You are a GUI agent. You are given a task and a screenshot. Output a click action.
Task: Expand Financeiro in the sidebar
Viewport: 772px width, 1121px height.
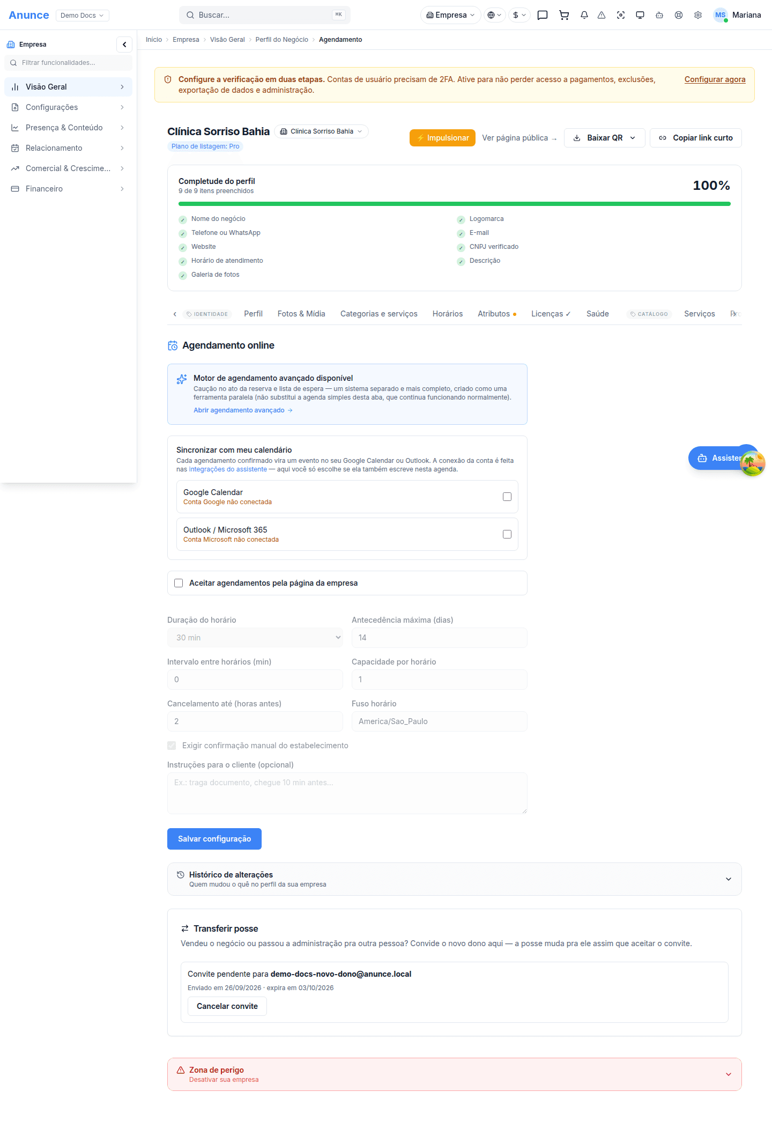(68, 189)
